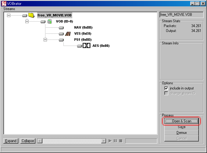Click the Cancel button
207x153 pixels.
181,138
